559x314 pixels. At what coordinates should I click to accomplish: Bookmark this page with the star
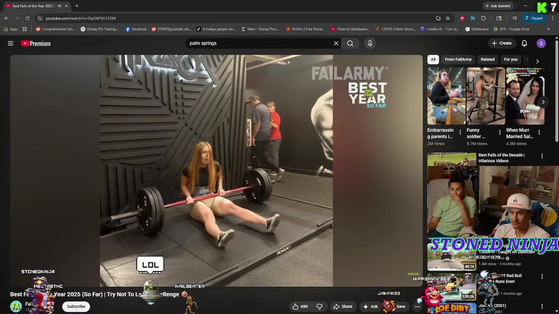point(448,18)
